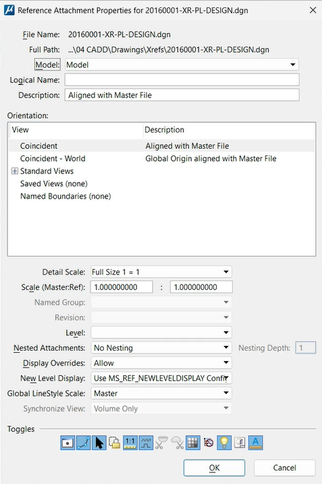This screenshot has width=322, height=484.
Task: Click the Logical Name text field
Action: tap(182, 80)
